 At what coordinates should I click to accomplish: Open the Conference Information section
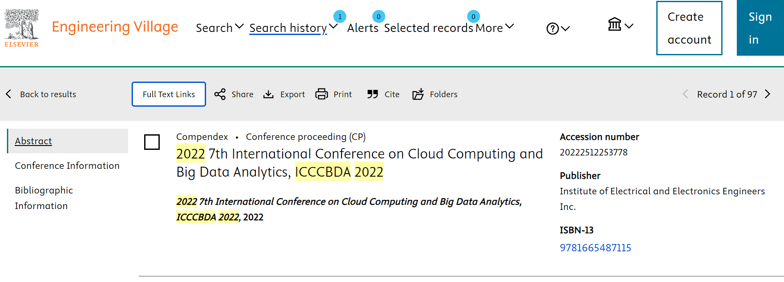point(67,166)
